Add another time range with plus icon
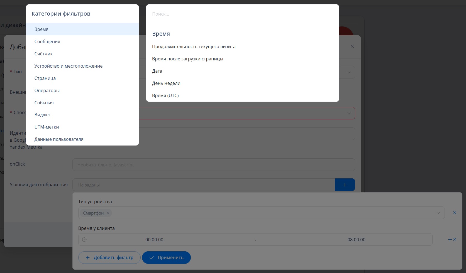The height and width of the screenshot is (273, 466). coord(450,239)
